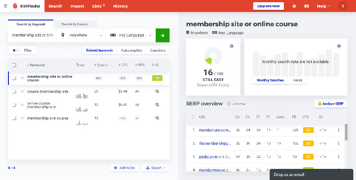Click the LPS badge 42 for podia.com
Viewport: 356px width, 180px height.
pyautogui.click(x=308, y=156)
